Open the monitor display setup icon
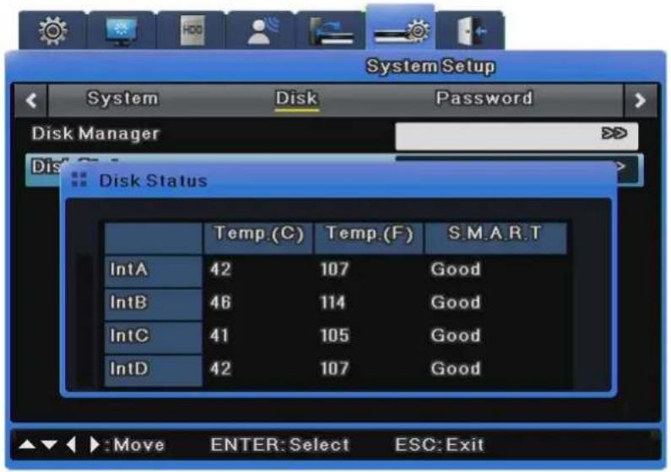 click(122, 30)
